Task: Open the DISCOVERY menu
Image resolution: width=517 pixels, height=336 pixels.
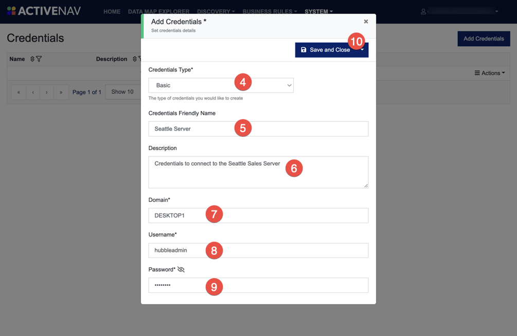Action: 213,11
